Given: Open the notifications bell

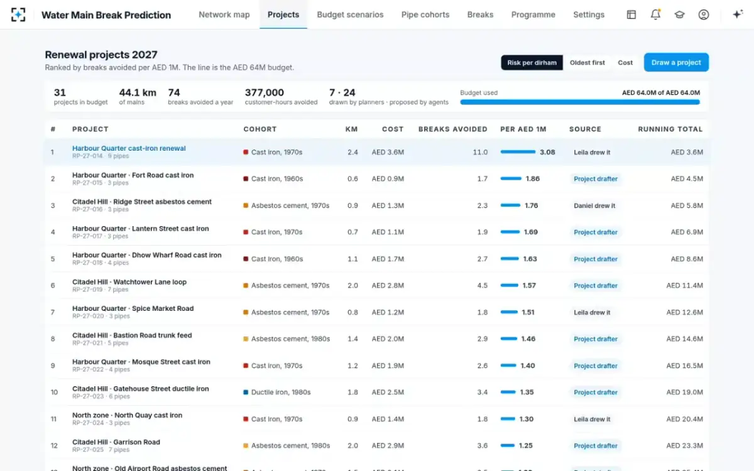Looking at the screenshot, I should click(655, 14).
